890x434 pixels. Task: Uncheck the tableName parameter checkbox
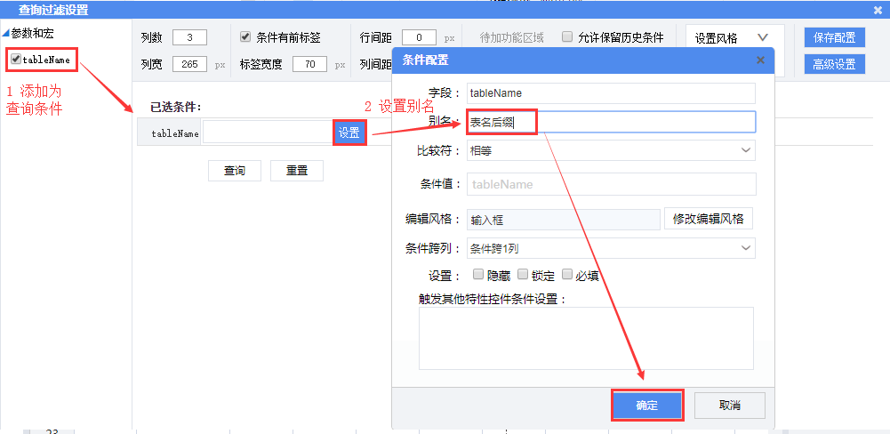[16, 60]
